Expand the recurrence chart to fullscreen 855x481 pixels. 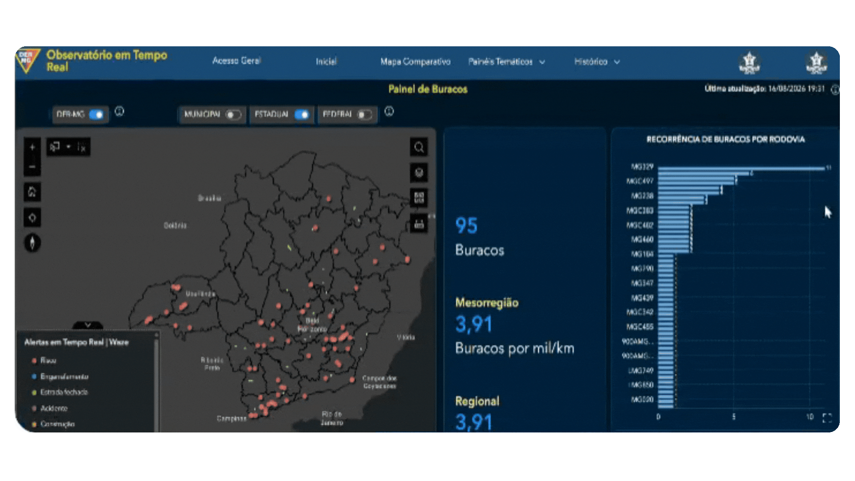827,418
